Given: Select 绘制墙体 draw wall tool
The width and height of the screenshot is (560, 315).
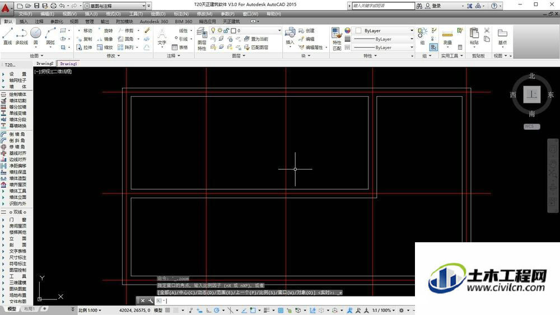Looking at the screenshot, I should tap(14, 95).
